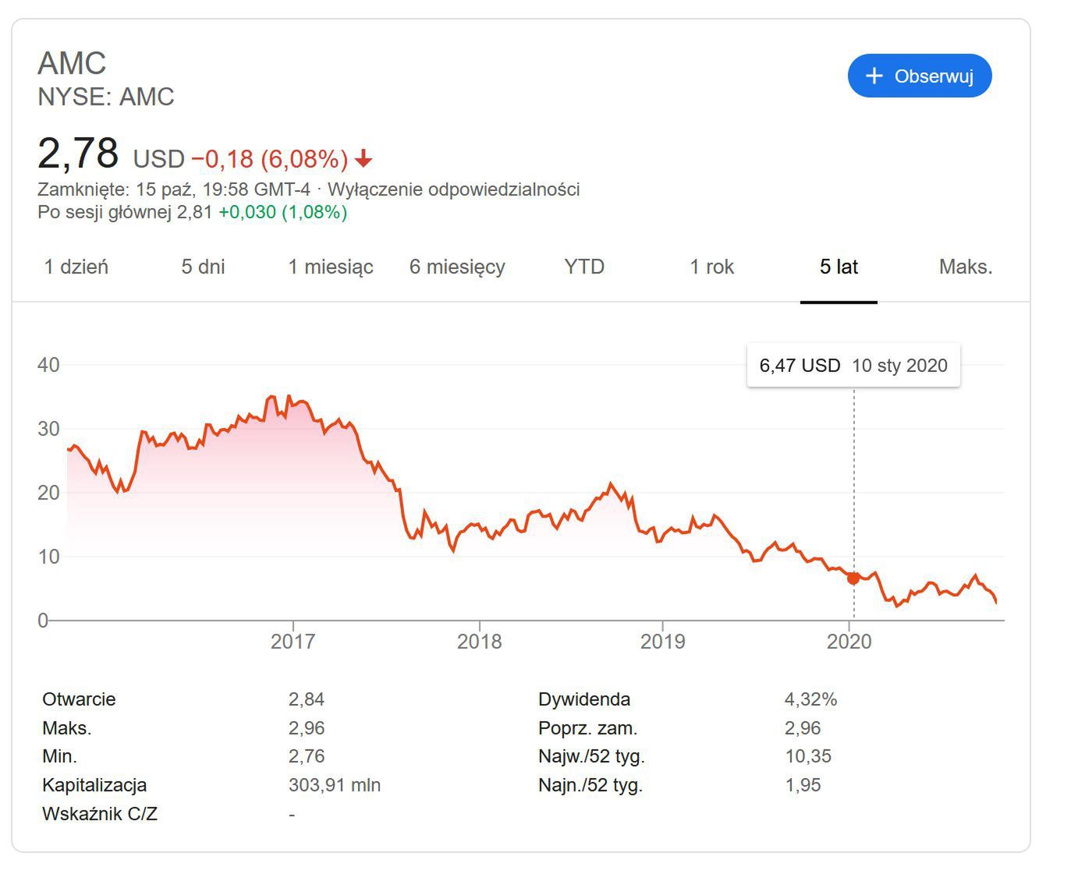Click the red down arrow price indicator
Viewport: 1078px width, 881px height.
(x=363, y=160)
